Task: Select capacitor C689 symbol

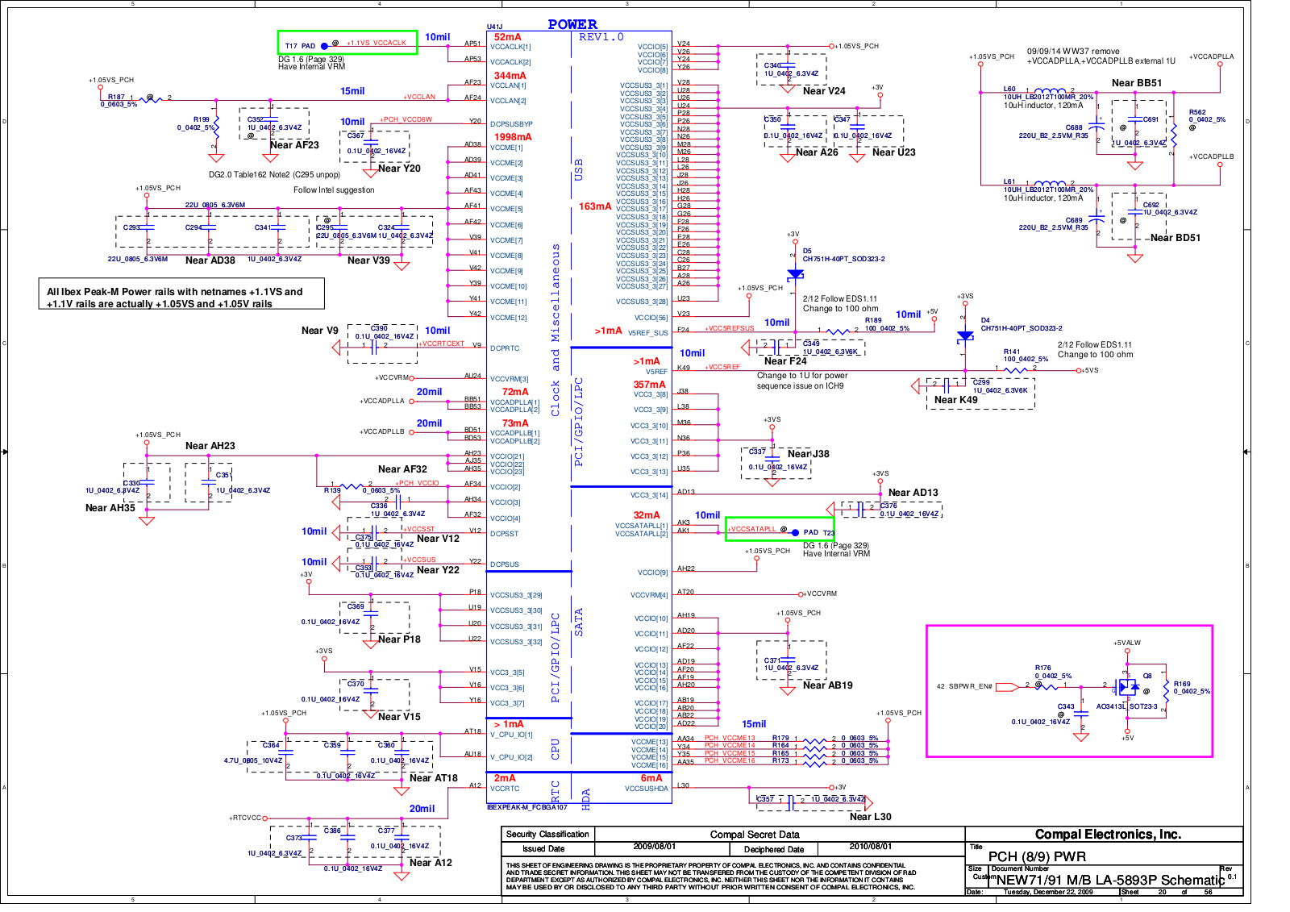Action: click(x=1096, y=217)
